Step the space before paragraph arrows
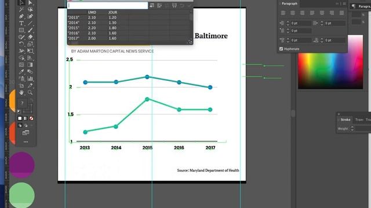The width and height of the screenshot is (371, 208). 288,40
